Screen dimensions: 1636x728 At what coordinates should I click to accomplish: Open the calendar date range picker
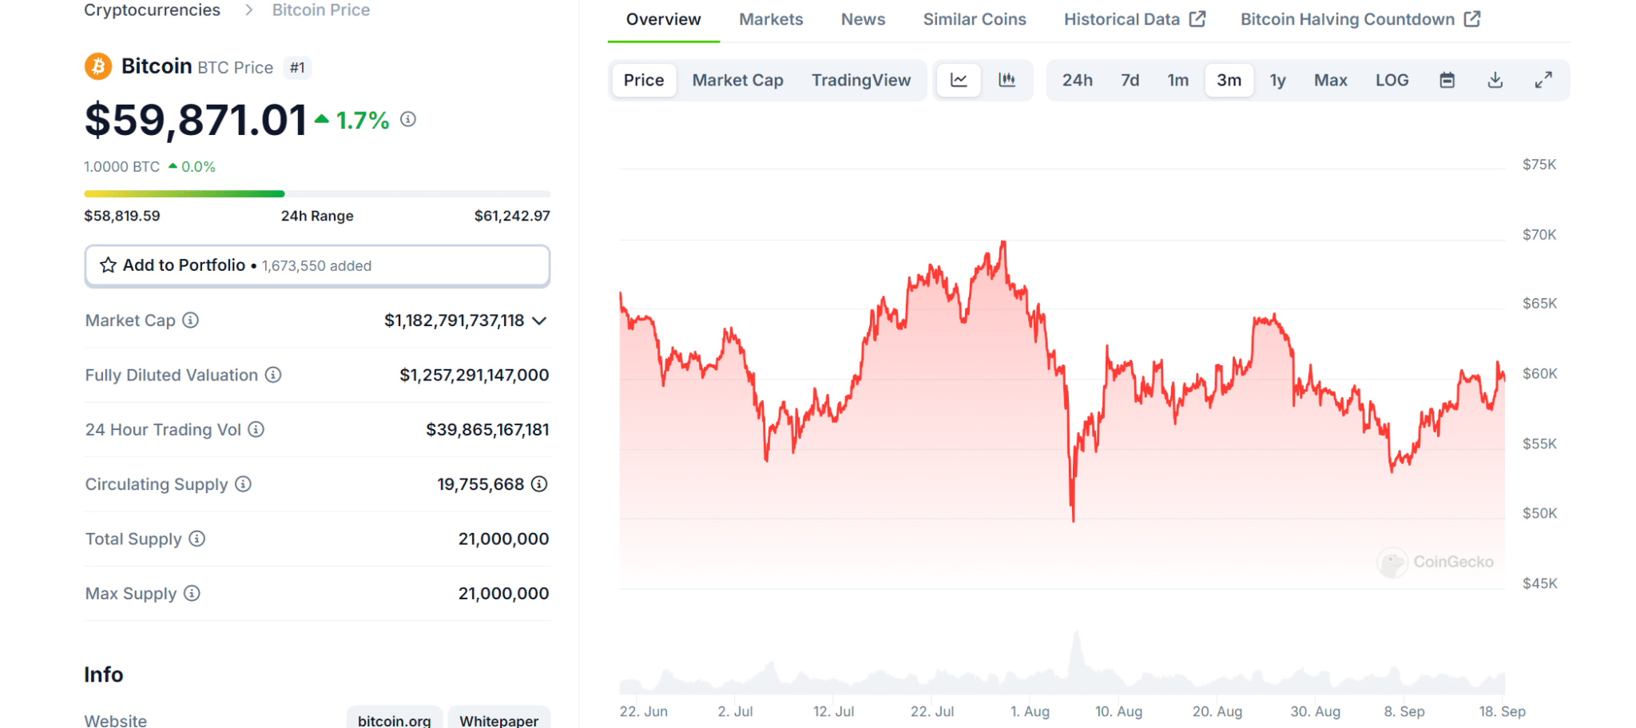tap(1447, 80)
